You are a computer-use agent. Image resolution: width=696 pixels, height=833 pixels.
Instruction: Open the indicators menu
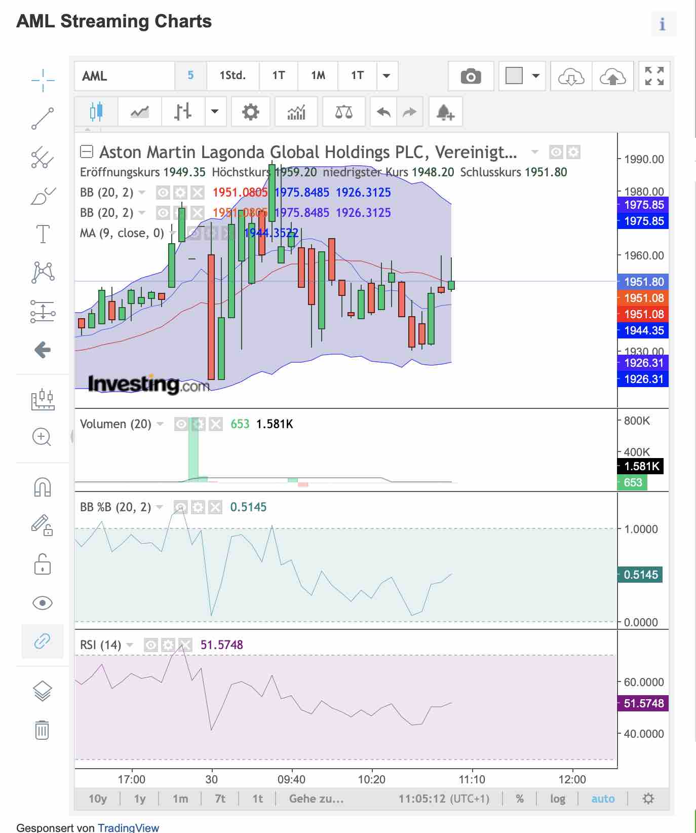click(296, 111)
